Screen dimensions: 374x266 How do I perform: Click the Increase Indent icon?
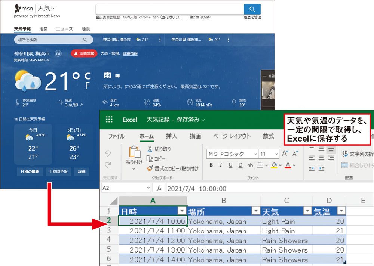tap(321, 168)
